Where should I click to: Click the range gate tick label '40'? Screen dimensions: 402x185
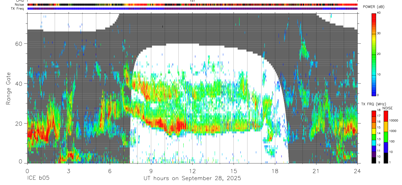tap(19, 84)
